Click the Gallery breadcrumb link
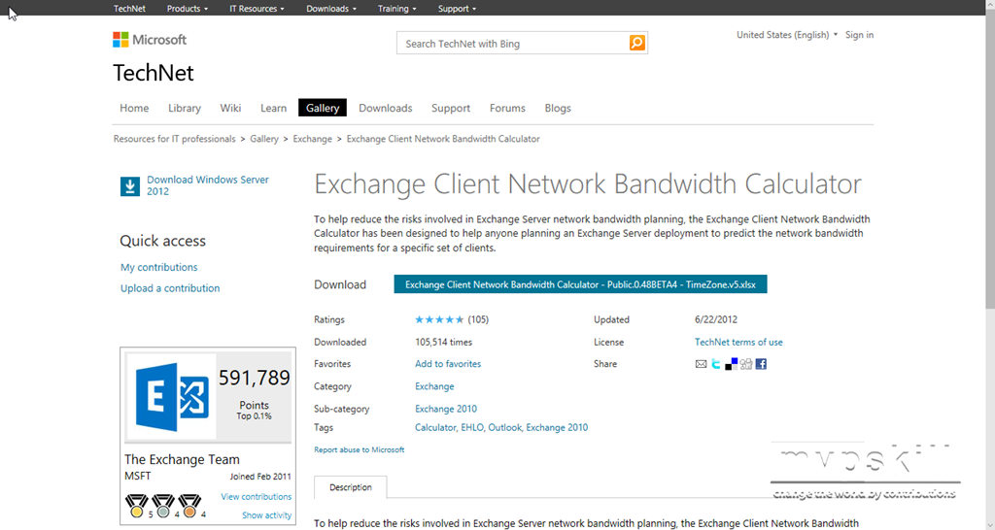The width and height of the screenshot is (995, 530). click(x=264, y=139)
